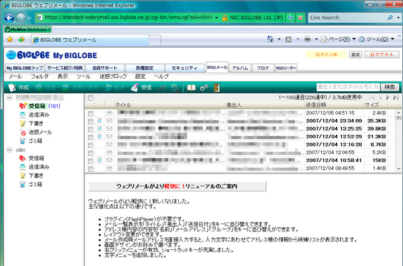This screenshot has width=403, height=266.
Task: Click the Live Search magnifier icon
Action: [390, 17]
